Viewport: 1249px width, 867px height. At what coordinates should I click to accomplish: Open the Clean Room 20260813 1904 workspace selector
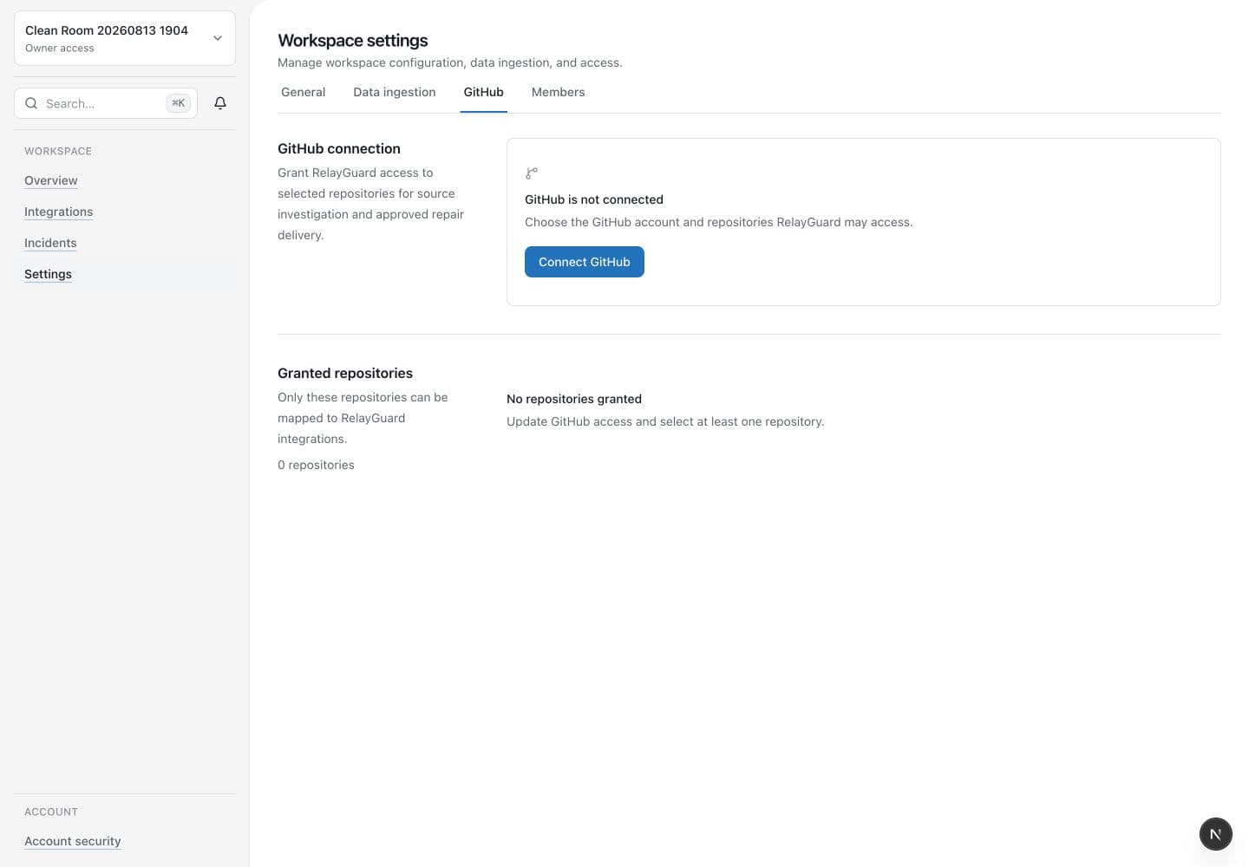click(125, 38)
